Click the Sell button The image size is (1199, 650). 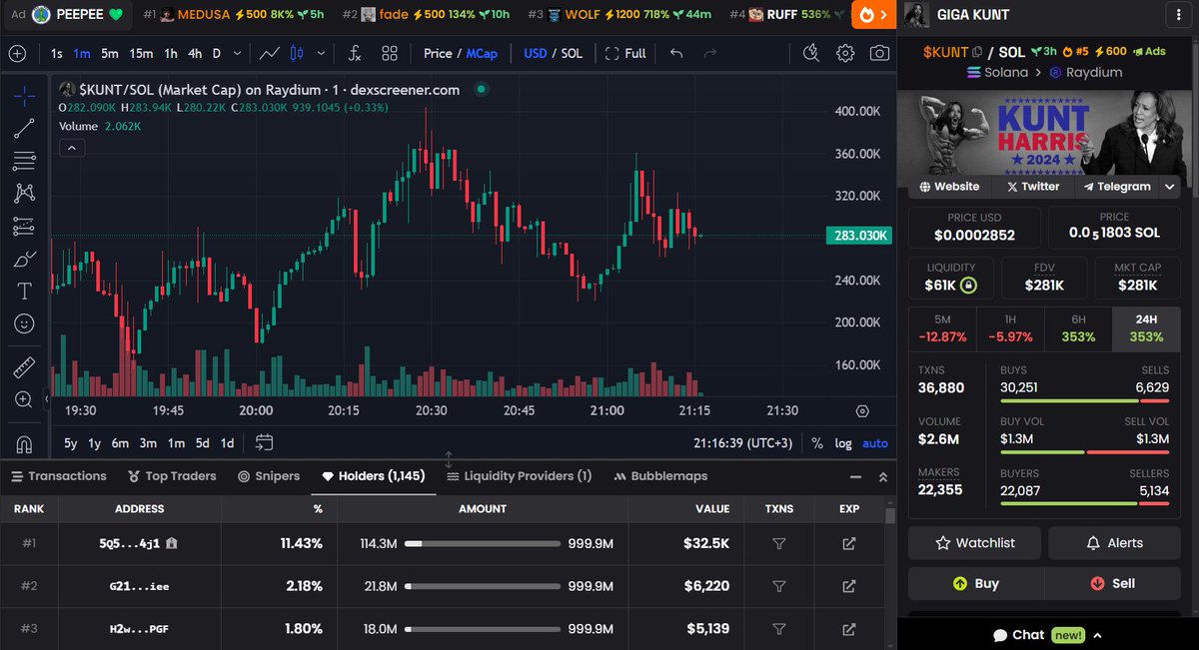click(x=1111, y=583)
